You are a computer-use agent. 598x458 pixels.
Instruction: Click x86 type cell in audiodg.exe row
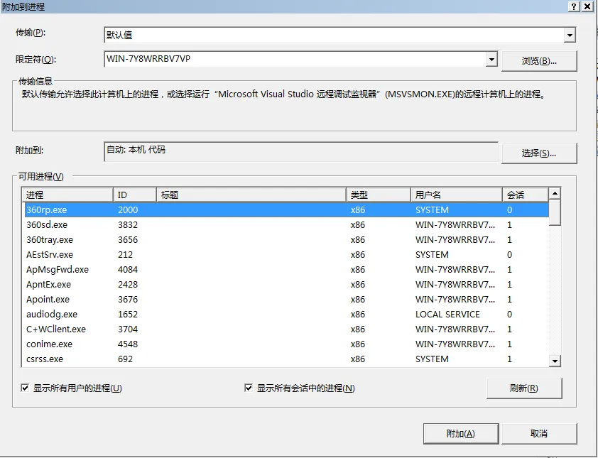pyautogui.click(x=358, y=314)
